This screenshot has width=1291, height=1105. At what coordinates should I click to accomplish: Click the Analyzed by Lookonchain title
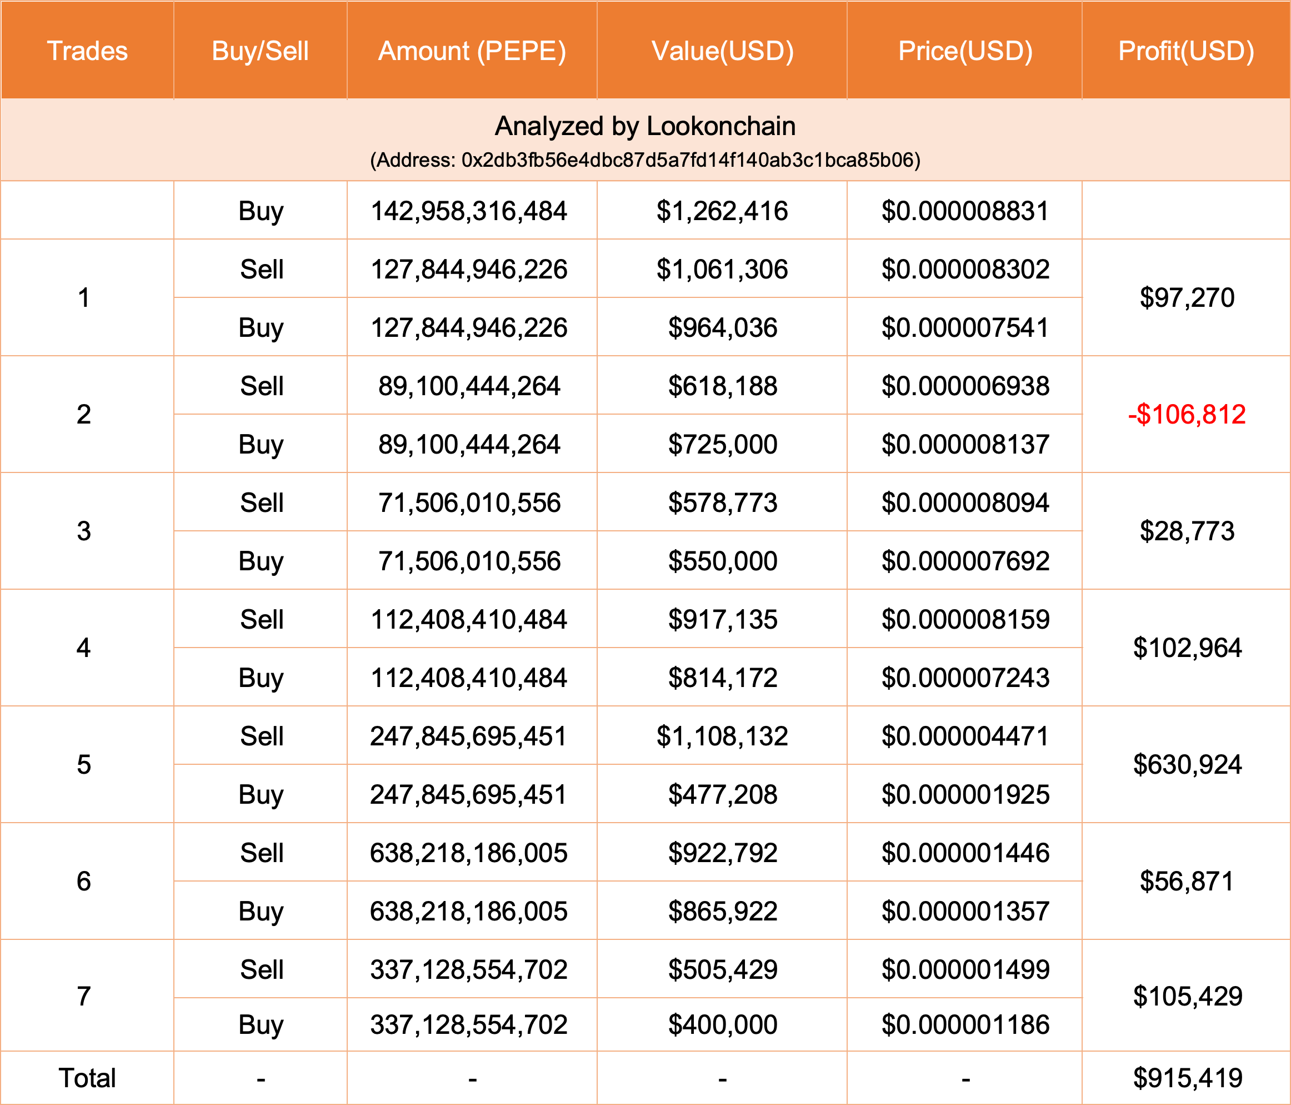645,127
